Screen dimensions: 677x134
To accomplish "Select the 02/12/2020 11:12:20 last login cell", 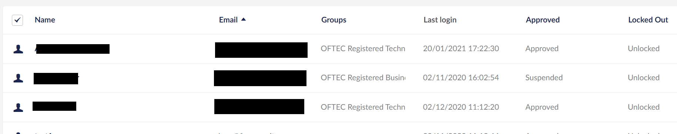I will tap(461, 107).
